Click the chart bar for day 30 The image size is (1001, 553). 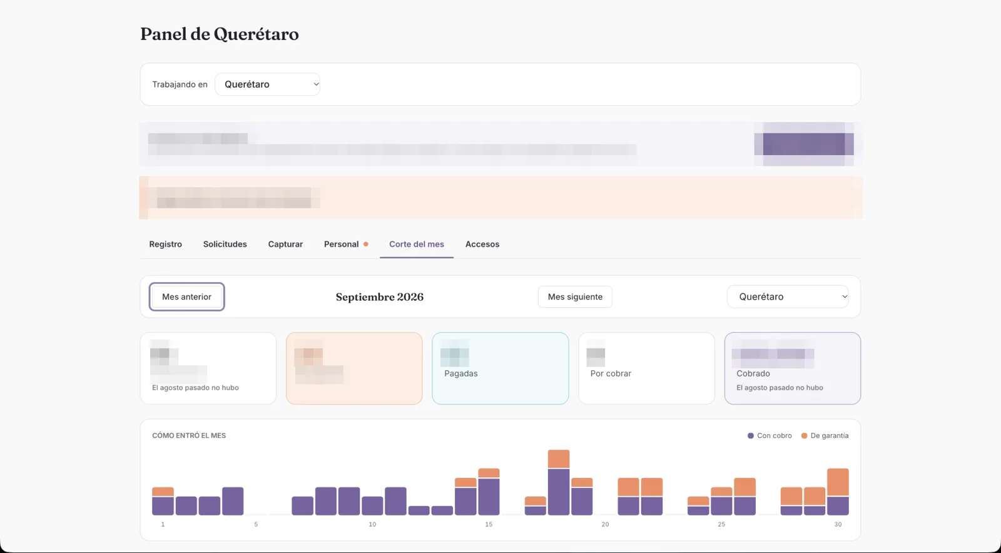pyautogui.click(x=838, y=492)
